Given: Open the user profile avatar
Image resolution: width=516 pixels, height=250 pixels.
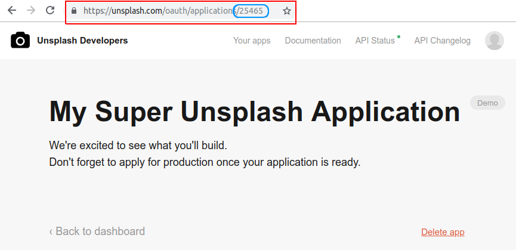Looking at the screenshot, I should pyautogui.click(x=494, y=41).
